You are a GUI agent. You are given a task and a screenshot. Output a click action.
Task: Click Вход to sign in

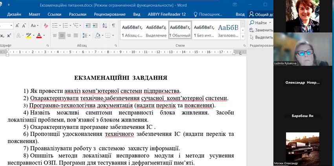(x=240, y=14)
